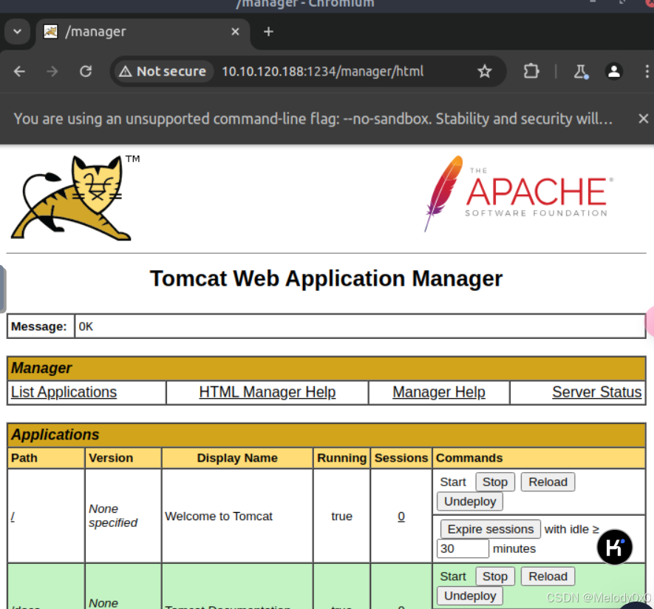Click the "Sessions" column header
This screenshot has width=654, height=609.
401,458
